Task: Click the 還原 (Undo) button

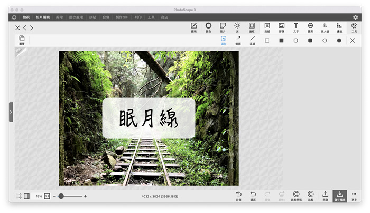Action: click(253, 196)
